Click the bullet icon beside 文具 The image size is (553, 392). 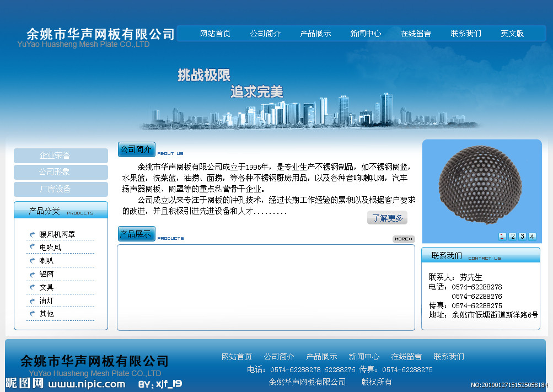click(33, 287)
